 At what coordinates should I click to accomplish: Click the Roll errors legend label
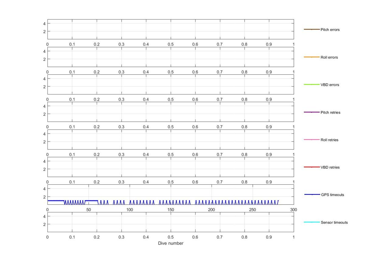click(x=329, y=57)
